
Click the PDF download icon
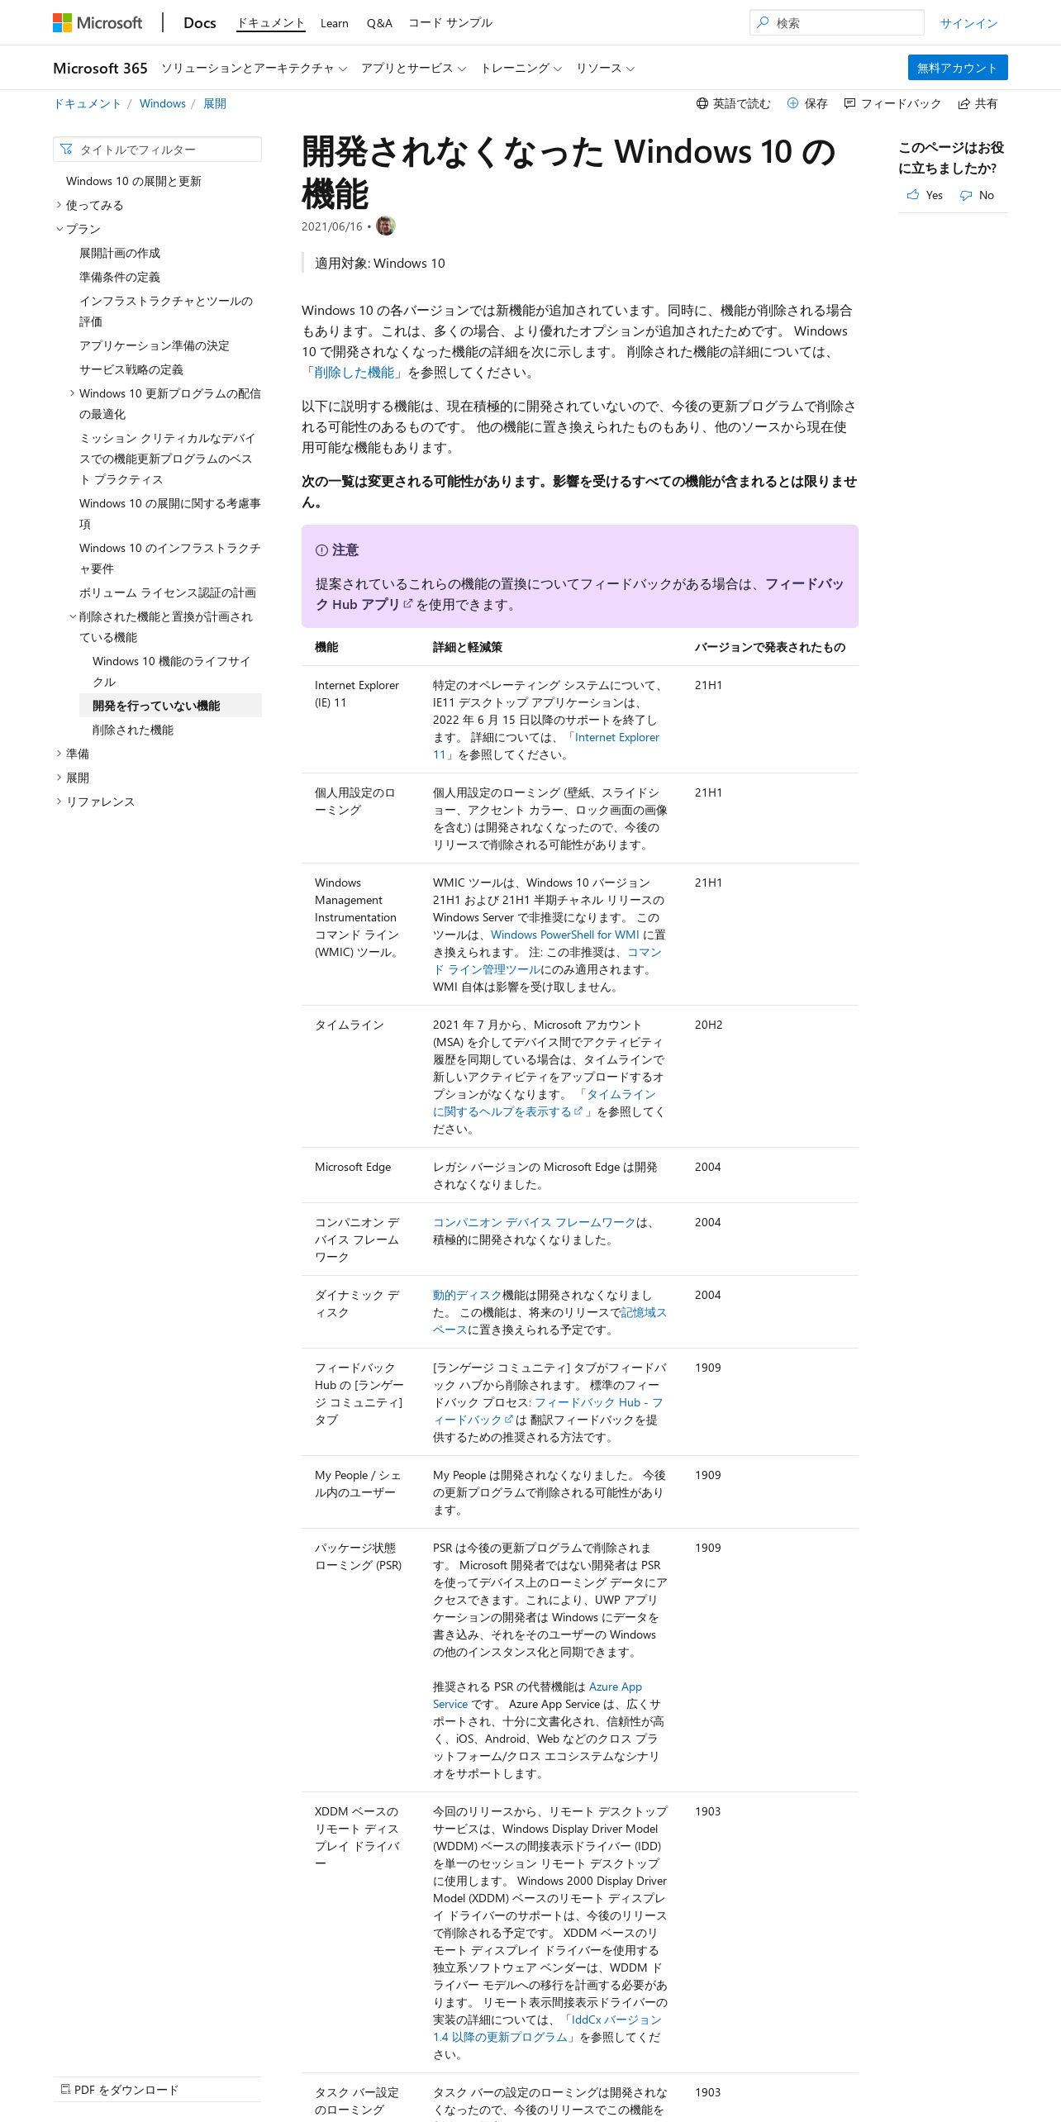pyautogui.click(x=65, y=2089)
